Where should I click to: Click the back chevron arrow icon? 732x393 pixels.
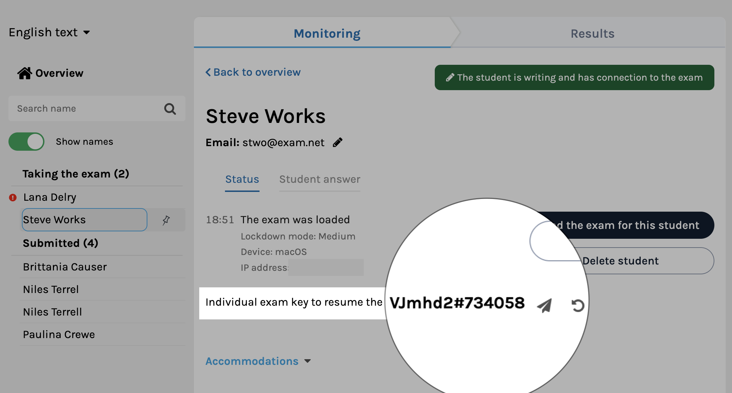208,72
